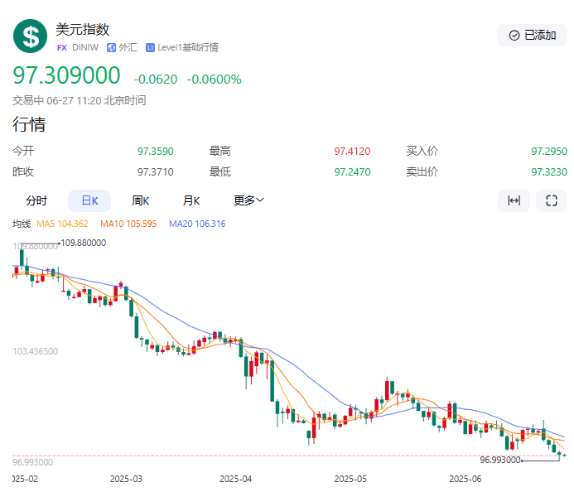Click the 2025-06 date axis label
This screenshot has height=492, width=574.
pyautogui.click(x=465, y=479)
